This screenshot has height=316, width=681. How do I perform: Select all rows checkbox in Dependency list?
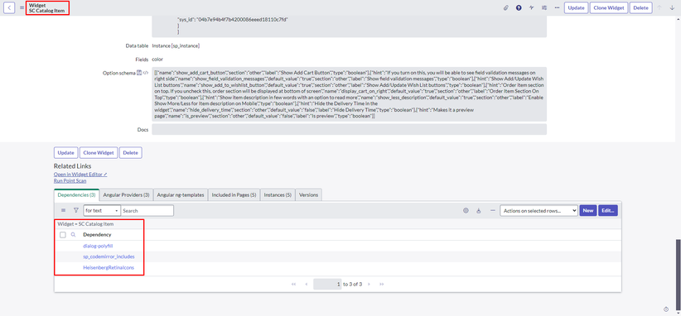tap(63, 234)
